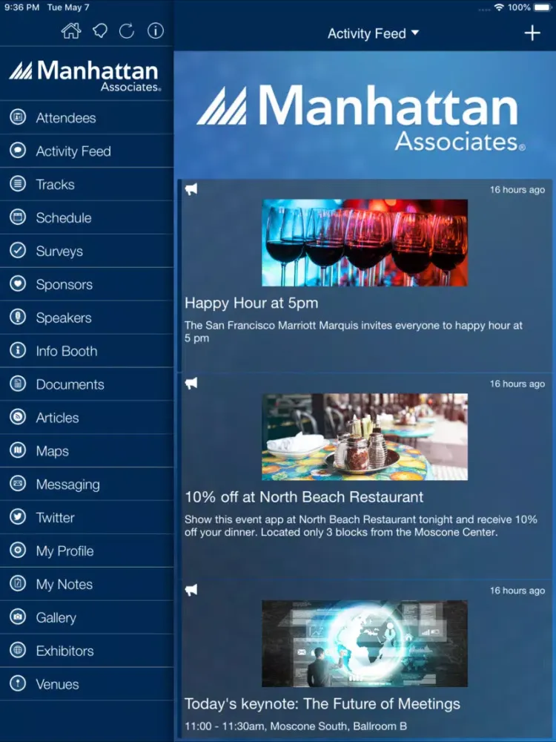Screen dimensions: 556x742
Task: Click the Documents page icon
Action: pyautogui.click(x=18, y=384)
